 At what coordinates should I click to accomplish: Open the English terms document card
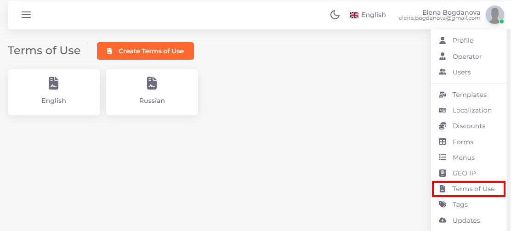pos(54,92)
